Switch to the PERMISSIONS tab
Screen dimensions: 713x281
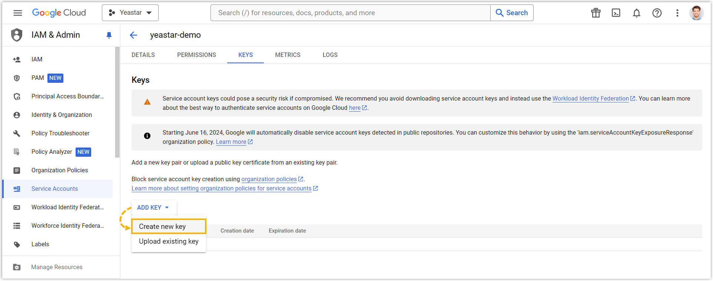[196, 55]
